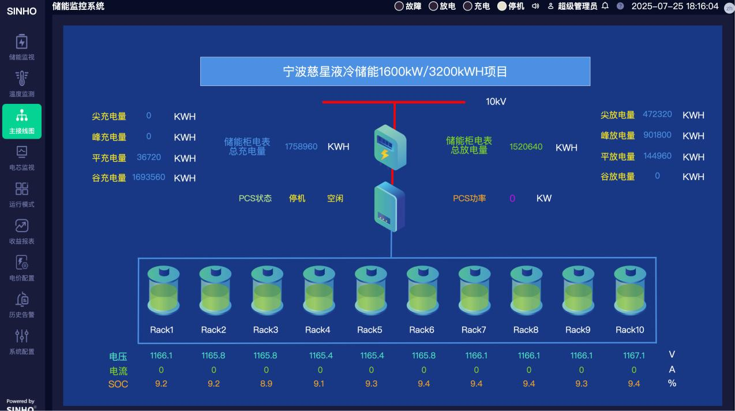Click the 故障 fault status indicator
Image resolution: width=735 pixels, height=411 pixels.
(x=407, y=6)
